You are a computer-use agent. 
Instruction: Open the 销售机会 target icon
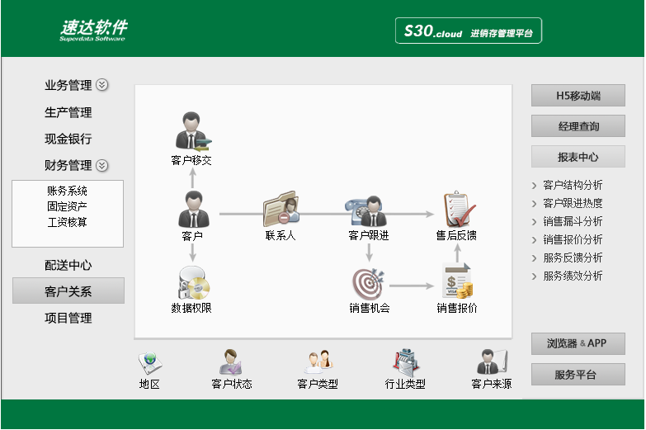pos(369,284)
